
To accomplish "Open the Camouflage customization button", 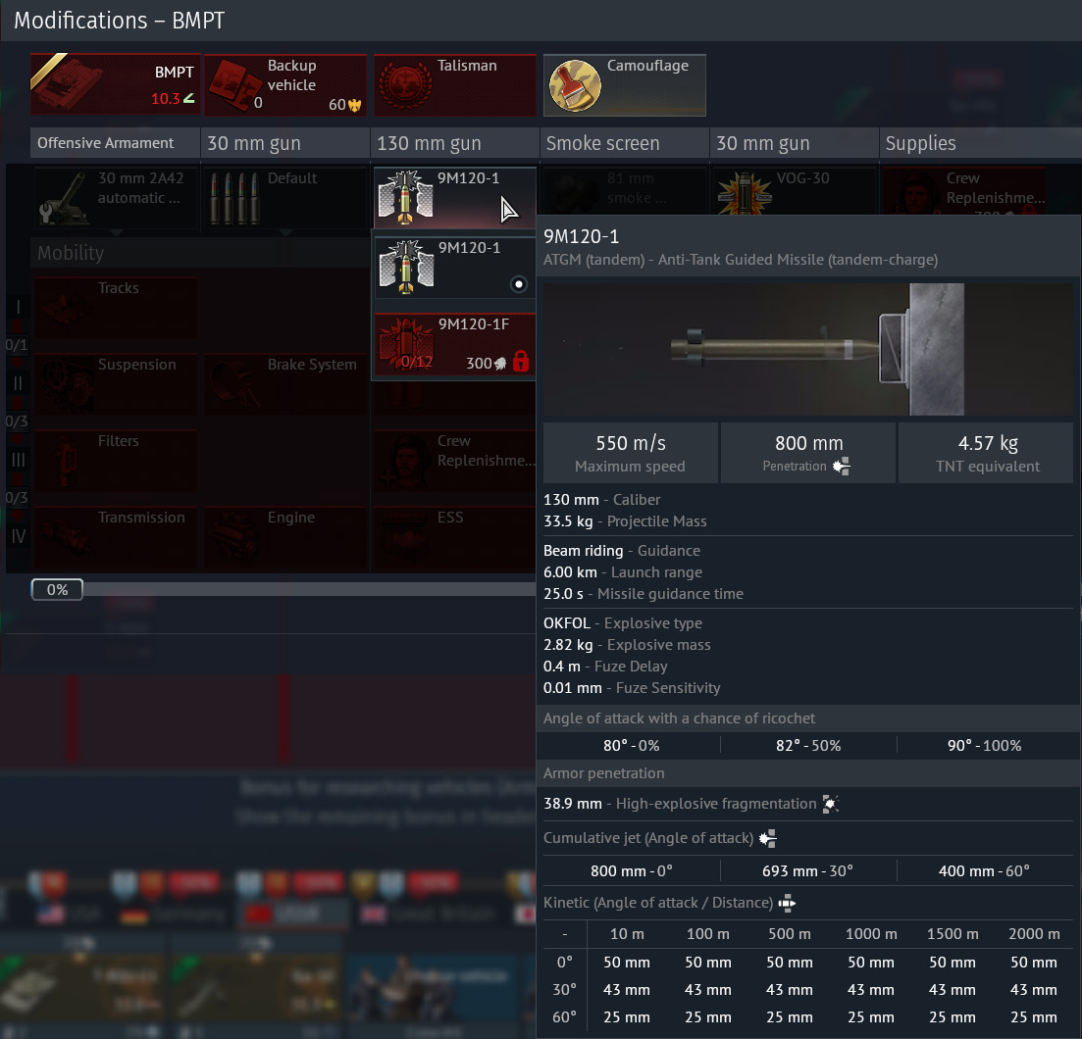I will (624, 84).
